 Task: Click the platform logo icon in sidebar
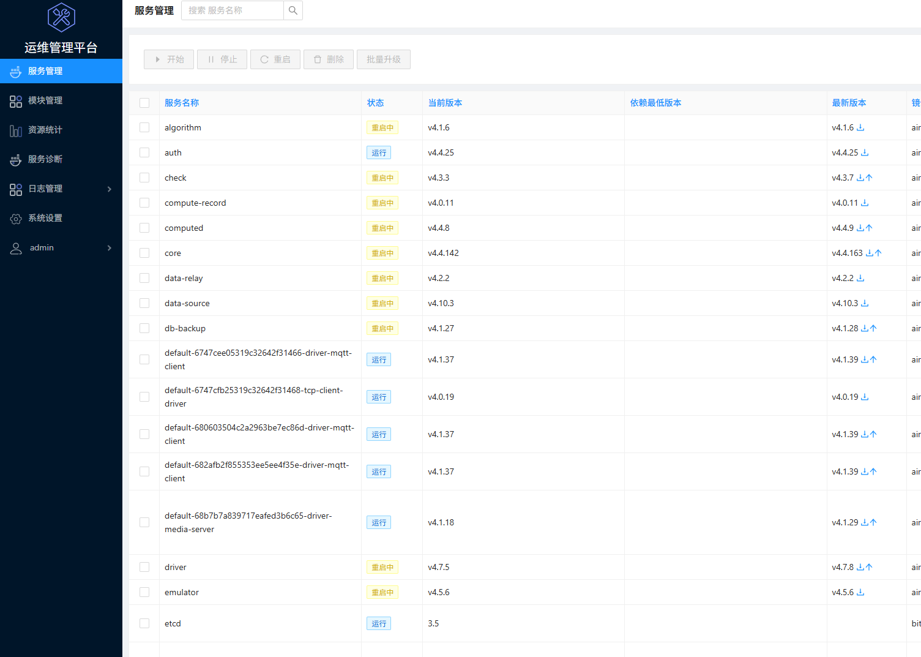click(61, 17)
